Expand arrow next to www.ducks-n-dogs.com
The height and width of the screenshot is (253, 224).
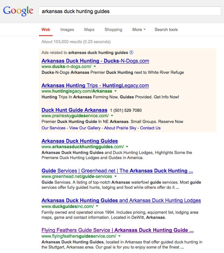point(95,66)
